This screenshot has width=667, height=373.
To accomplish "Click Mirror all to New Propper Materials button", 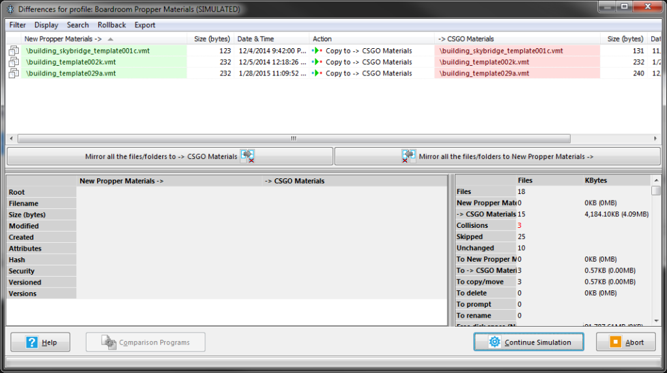I will click(497, 156).
